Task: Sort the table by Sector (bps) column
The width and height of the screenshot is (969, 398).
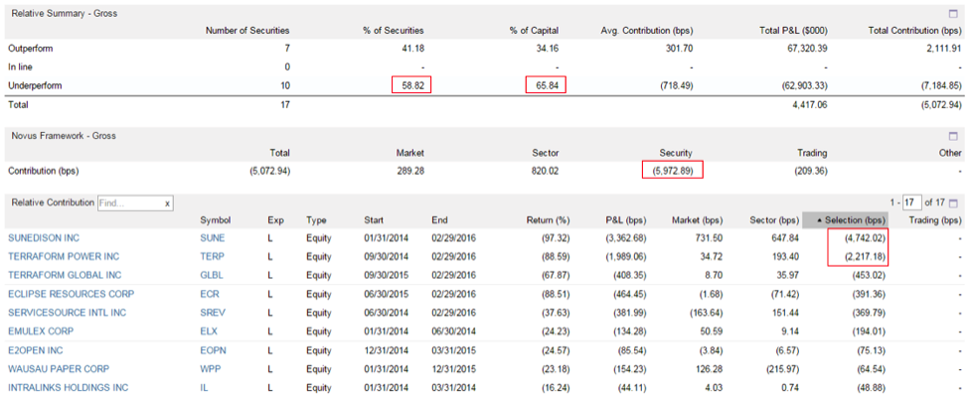Action: (x=772, y=219)
